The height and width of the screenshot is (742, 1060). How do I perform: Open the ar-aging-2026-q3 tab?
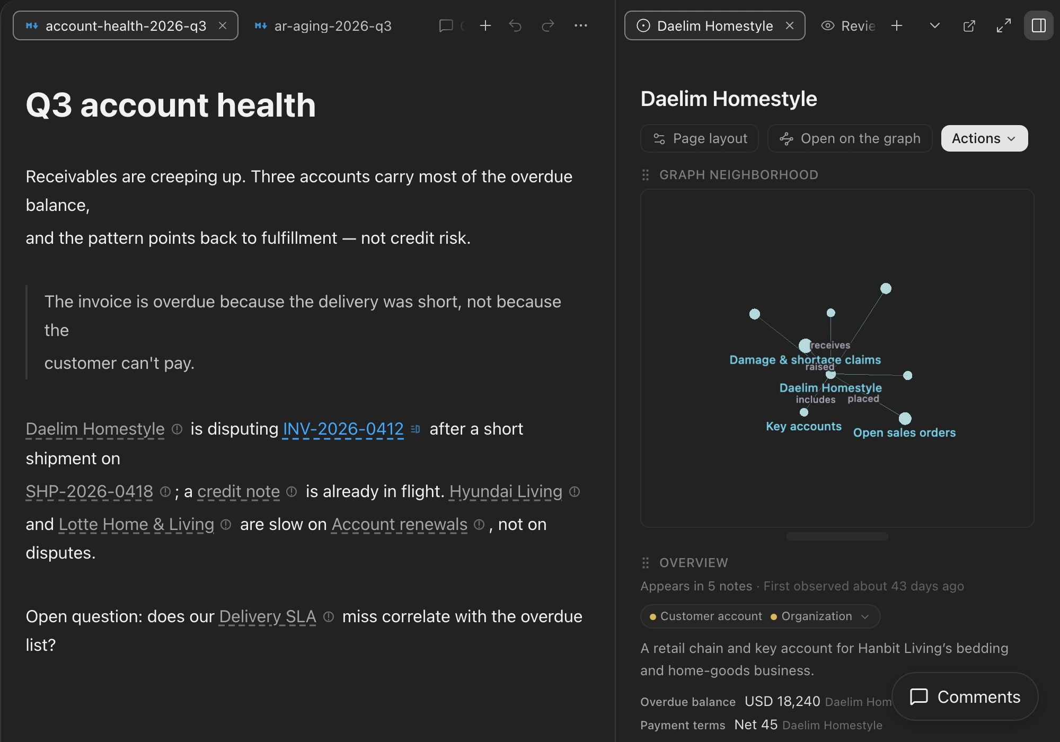coord(323,25)
